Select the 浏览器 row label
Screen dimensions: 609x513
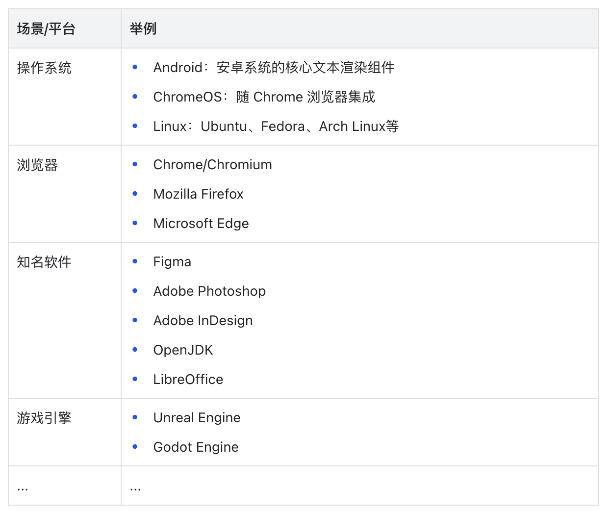[37, 165]
